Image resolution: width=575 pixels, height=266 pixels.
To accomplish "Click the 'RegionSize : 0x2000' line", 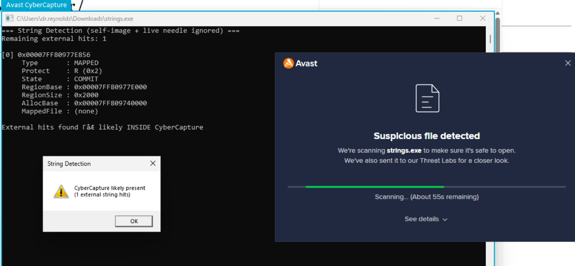I will point(60,95).
